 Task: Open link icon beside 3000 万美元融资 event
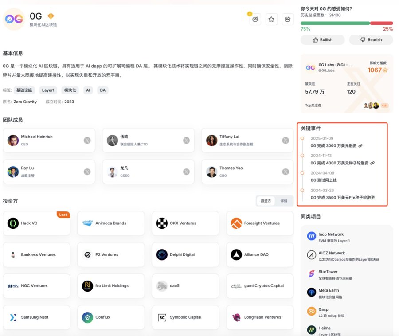(x=360, y=146)
